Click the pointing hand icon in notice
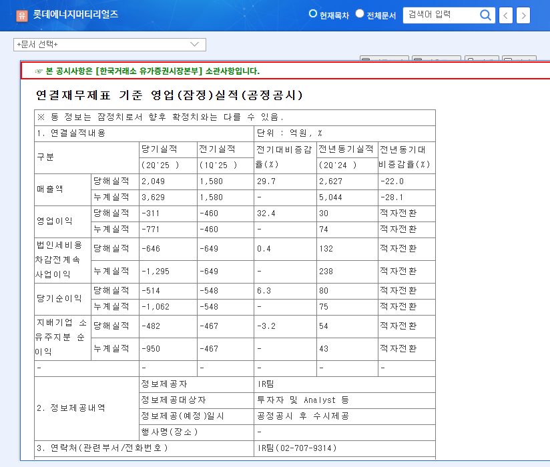The image size is (550, 467). point(38,71)
